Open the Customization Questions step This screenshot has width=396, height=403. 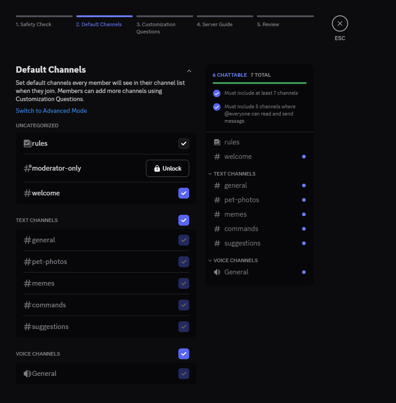pos(164,25)
